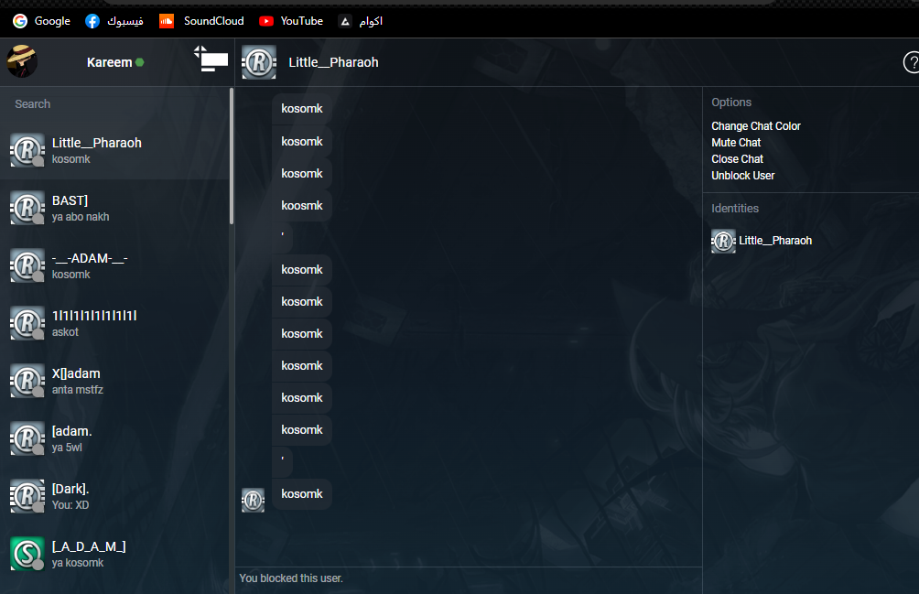Open the SoundCloud bookmark
919x594 pixels.
click(x=201, y=21)
